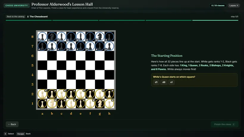Click the Chess University badge
Image resolution: width=244 pixels, height=137 pixels.
coord(16,5)
